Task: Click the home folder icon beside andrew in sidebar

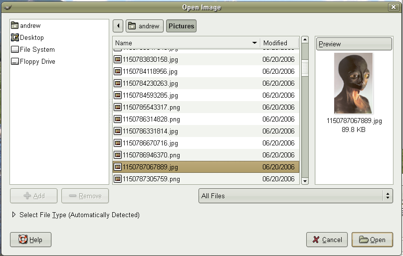Action: pos(15,25)
